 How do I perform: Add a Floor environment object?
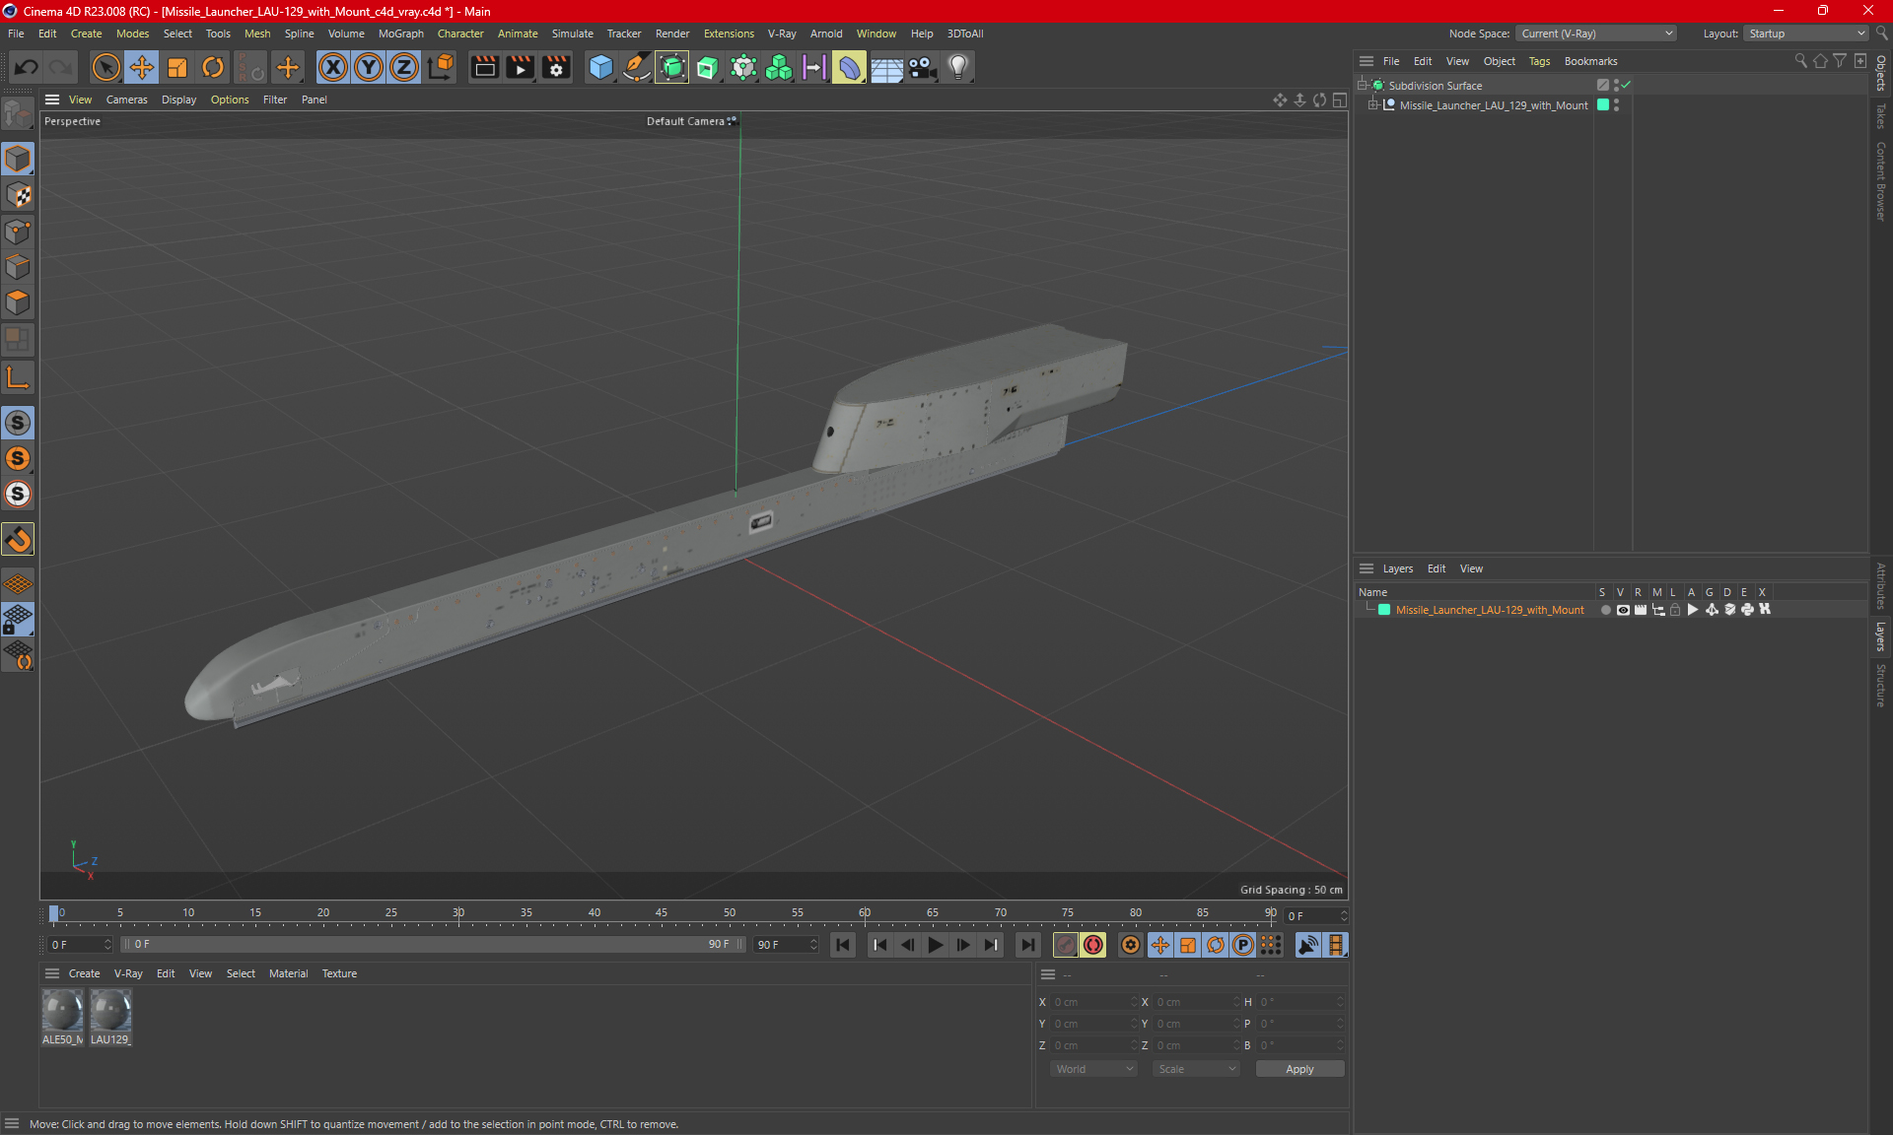pyautogui.click(x=886, y=67)
